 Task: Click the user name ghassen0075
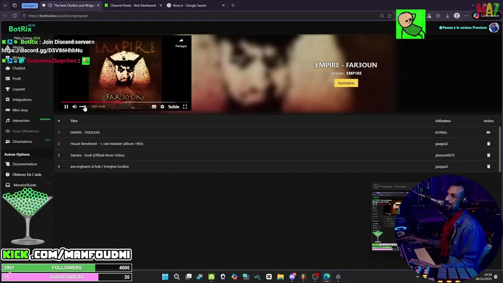[x=445, y=155]
